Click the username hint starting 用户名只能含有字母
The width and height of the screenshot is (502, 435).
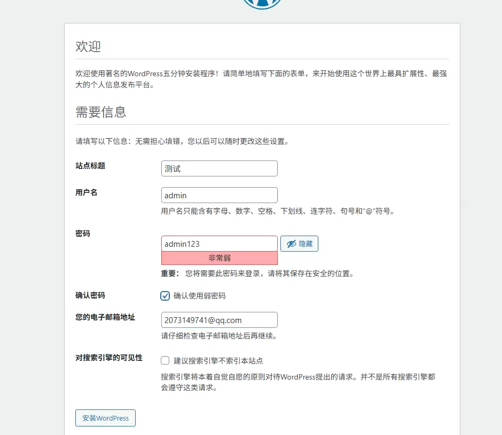coord(278,211)
